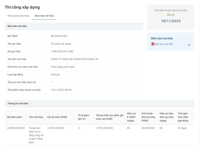Click the download icon in the sidebar card
This screenshot has width=200, height=148.
[x=189, y=44]
